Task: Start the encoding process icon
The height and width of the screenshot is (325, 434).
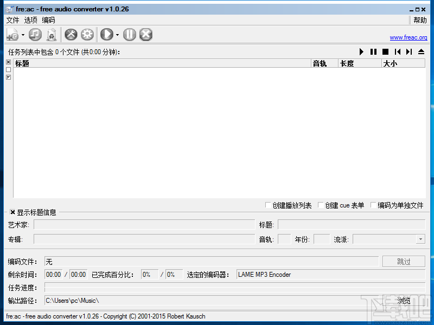Action: (106, 34)
